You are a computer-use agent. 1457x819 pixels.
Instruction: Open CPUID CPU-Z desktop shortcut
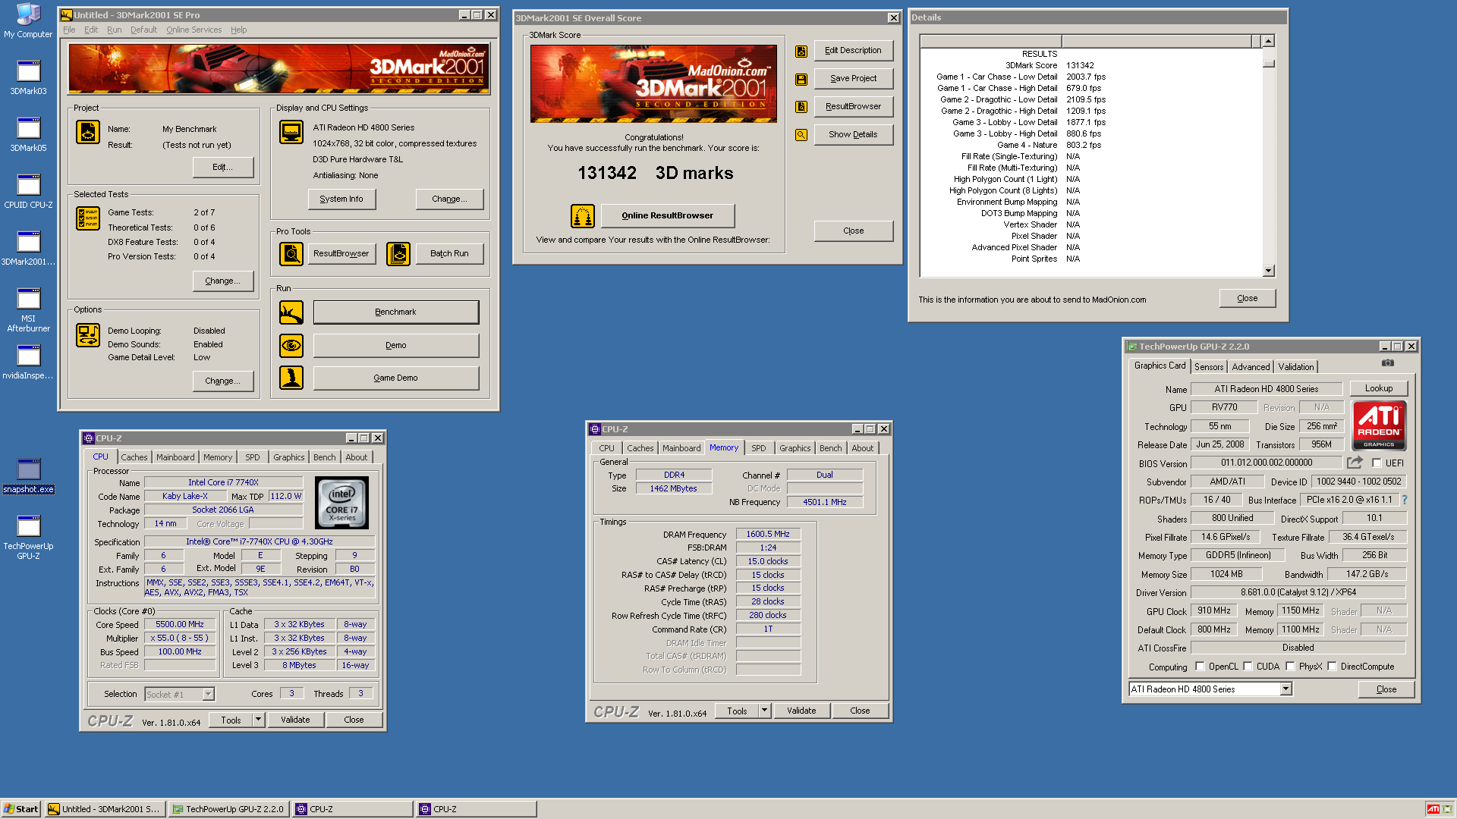tap(28, 191)
